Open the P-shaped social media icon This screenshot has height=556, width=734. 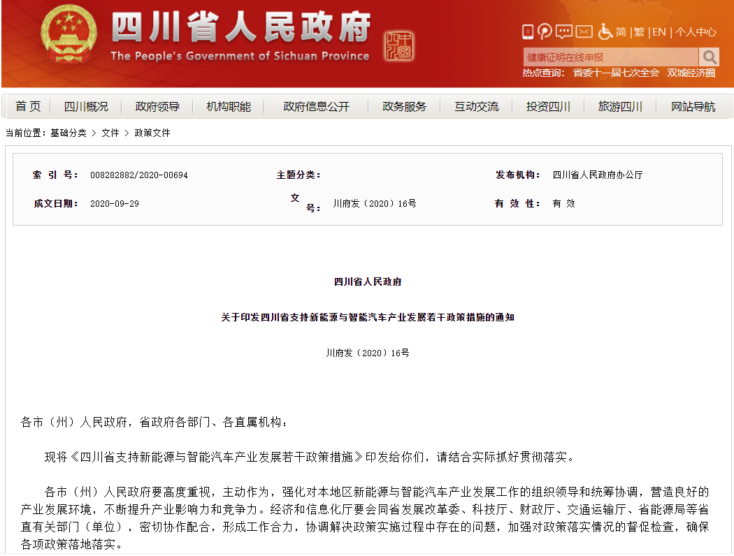pyautogui.click(x=545, y=31)
